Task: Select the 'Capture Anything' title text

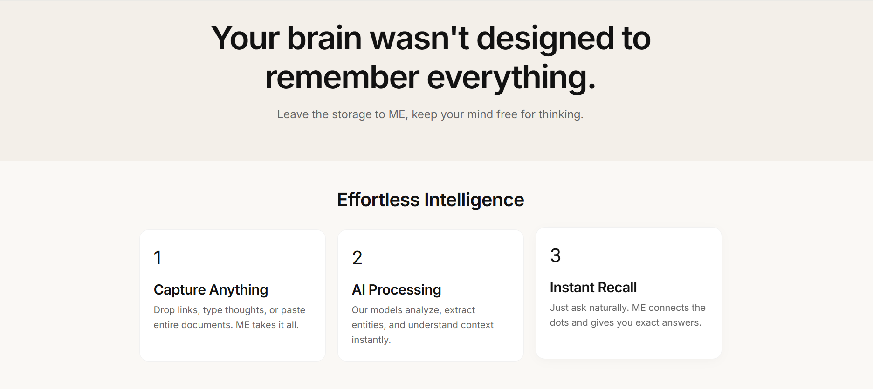Action: pyautogui.click(x=211, y=290)
